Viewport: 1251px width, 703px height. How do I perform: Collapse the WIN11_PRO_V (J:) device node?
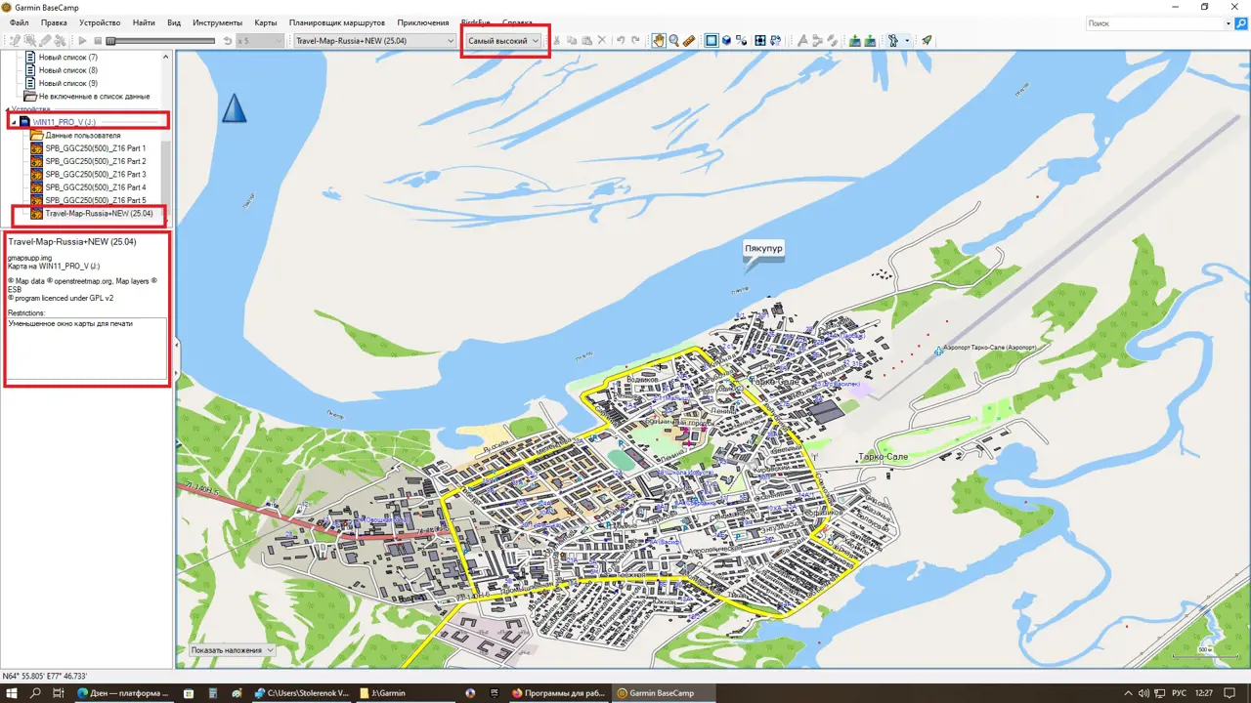[x=13, y=122]
